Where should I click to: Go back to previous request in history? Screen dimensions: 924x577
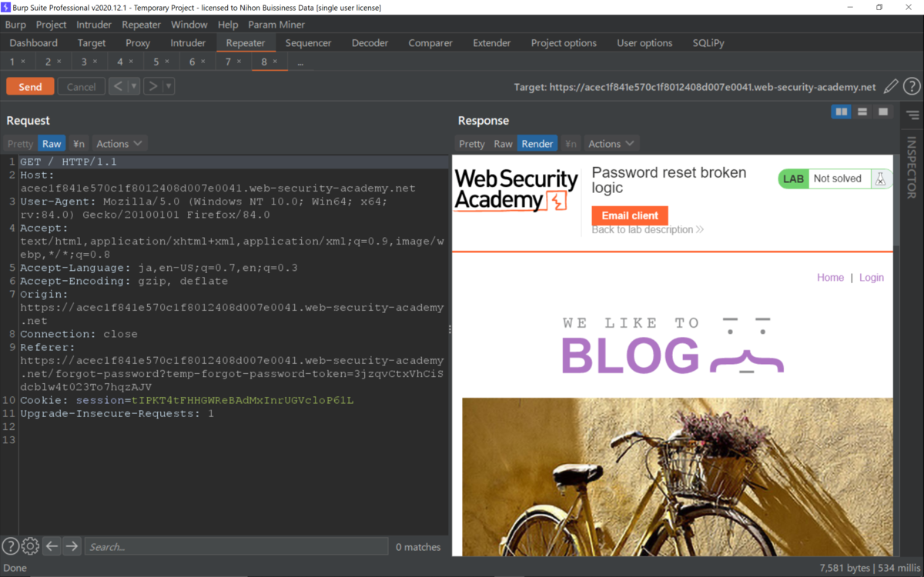click(118, 86)
